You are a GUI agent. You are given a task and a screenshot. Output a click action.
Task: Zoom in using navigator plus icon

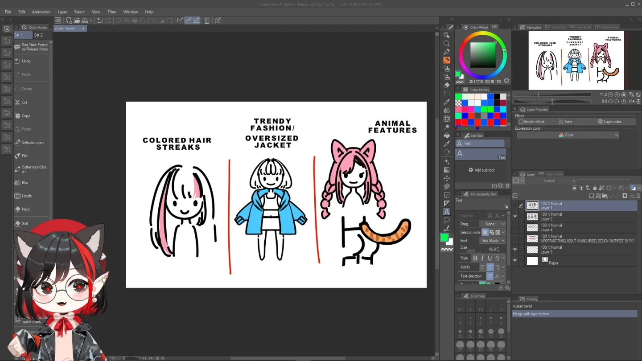[617, 94]
